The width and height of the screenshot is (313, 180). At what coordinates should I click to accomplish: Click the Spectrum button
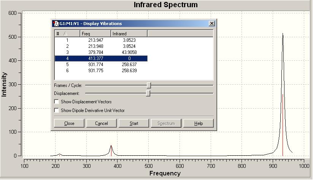[x=166, y=123]
